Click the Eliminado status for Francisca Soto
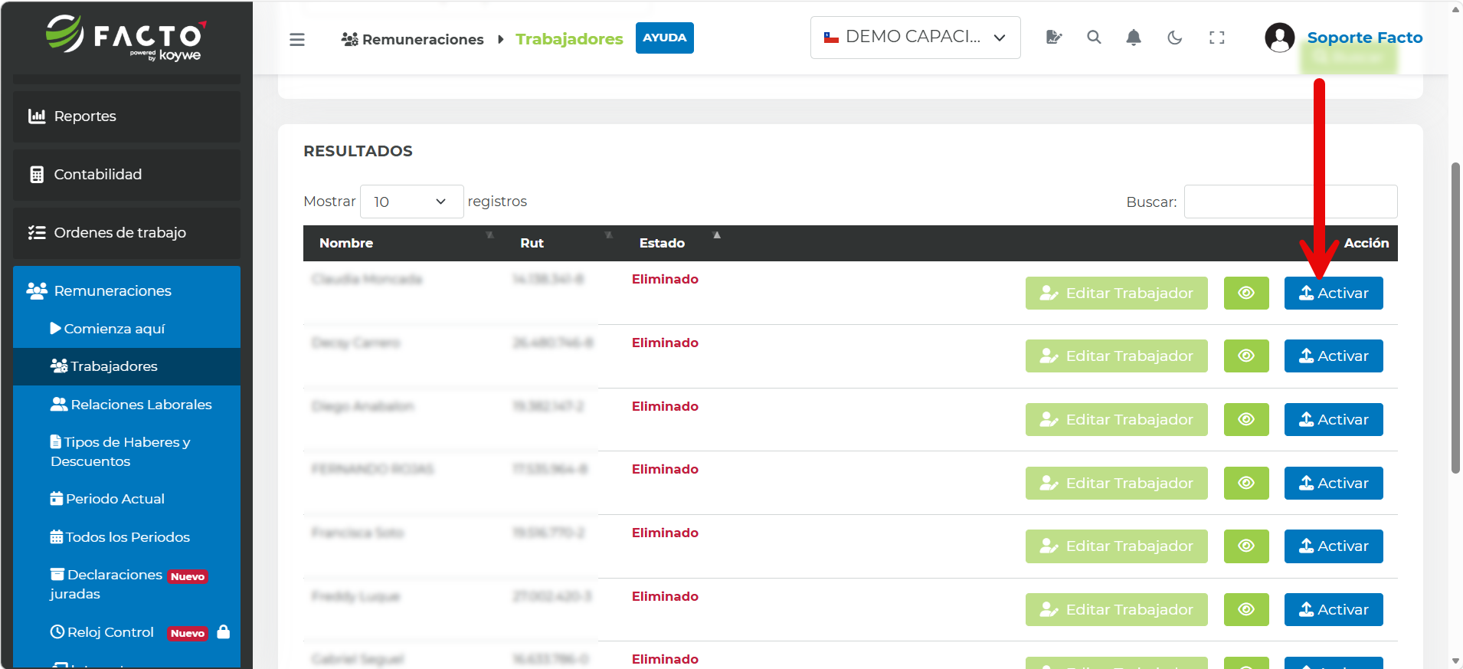1463x669 pixels. [x=665, y=533]
